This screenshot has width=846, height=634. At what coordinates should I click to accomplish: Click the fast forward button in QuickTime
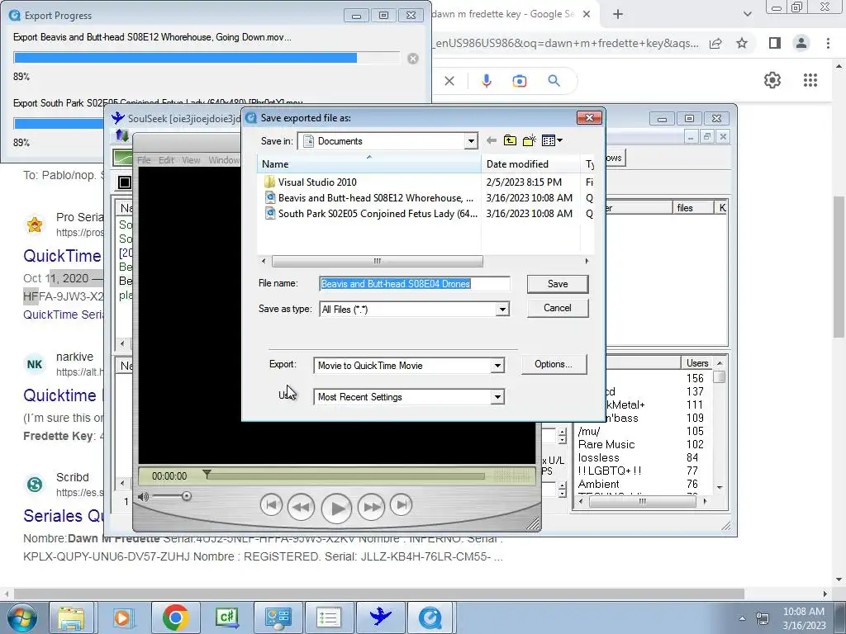371,507
